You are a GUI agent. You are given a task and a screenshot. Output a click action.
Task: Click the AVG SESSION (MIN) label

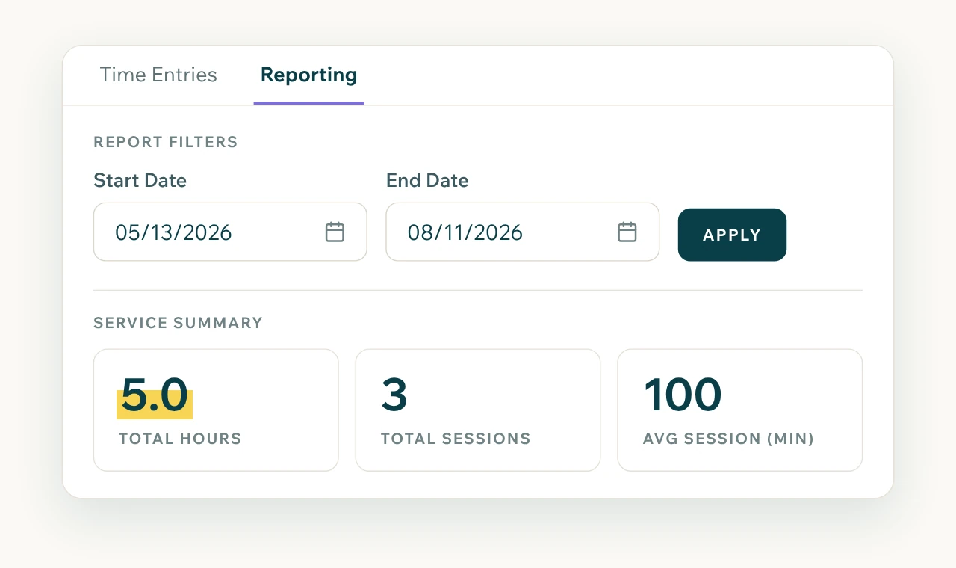[x=728, y=439]
